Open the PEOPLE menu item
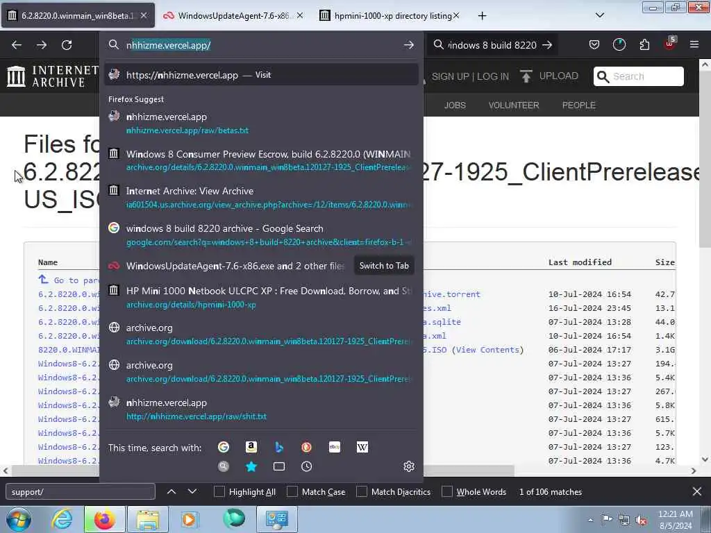 coord(578,105)
